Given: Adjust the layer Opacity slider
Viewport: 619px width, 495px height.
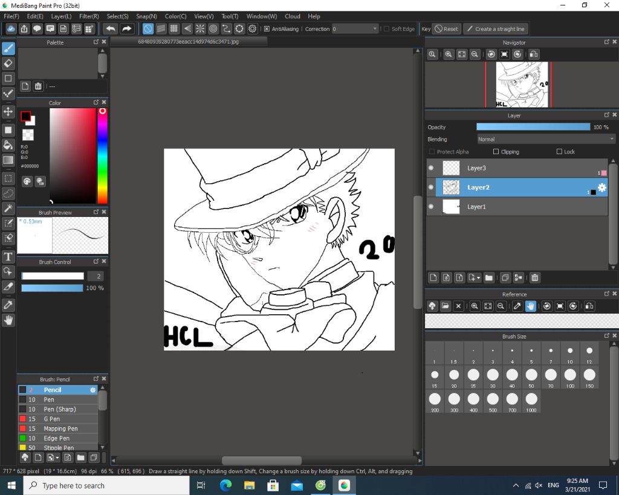Looking at the screenshot, I should (x=533, y=127).
